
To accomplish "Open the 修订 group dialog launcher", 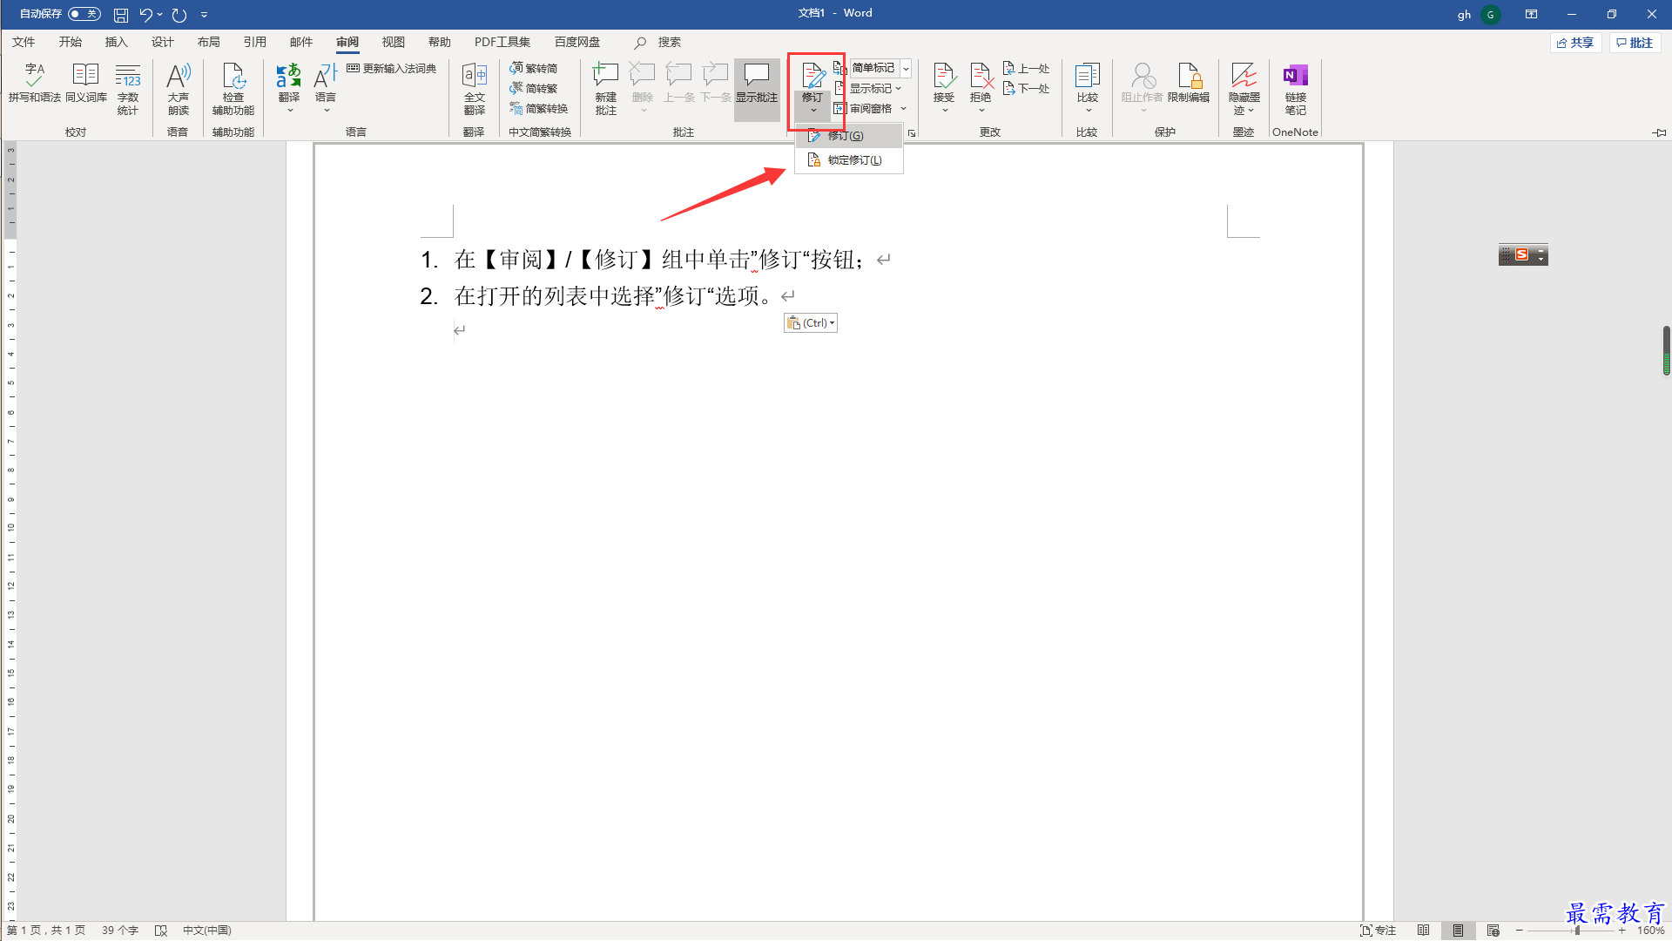I will click(912, 133).
